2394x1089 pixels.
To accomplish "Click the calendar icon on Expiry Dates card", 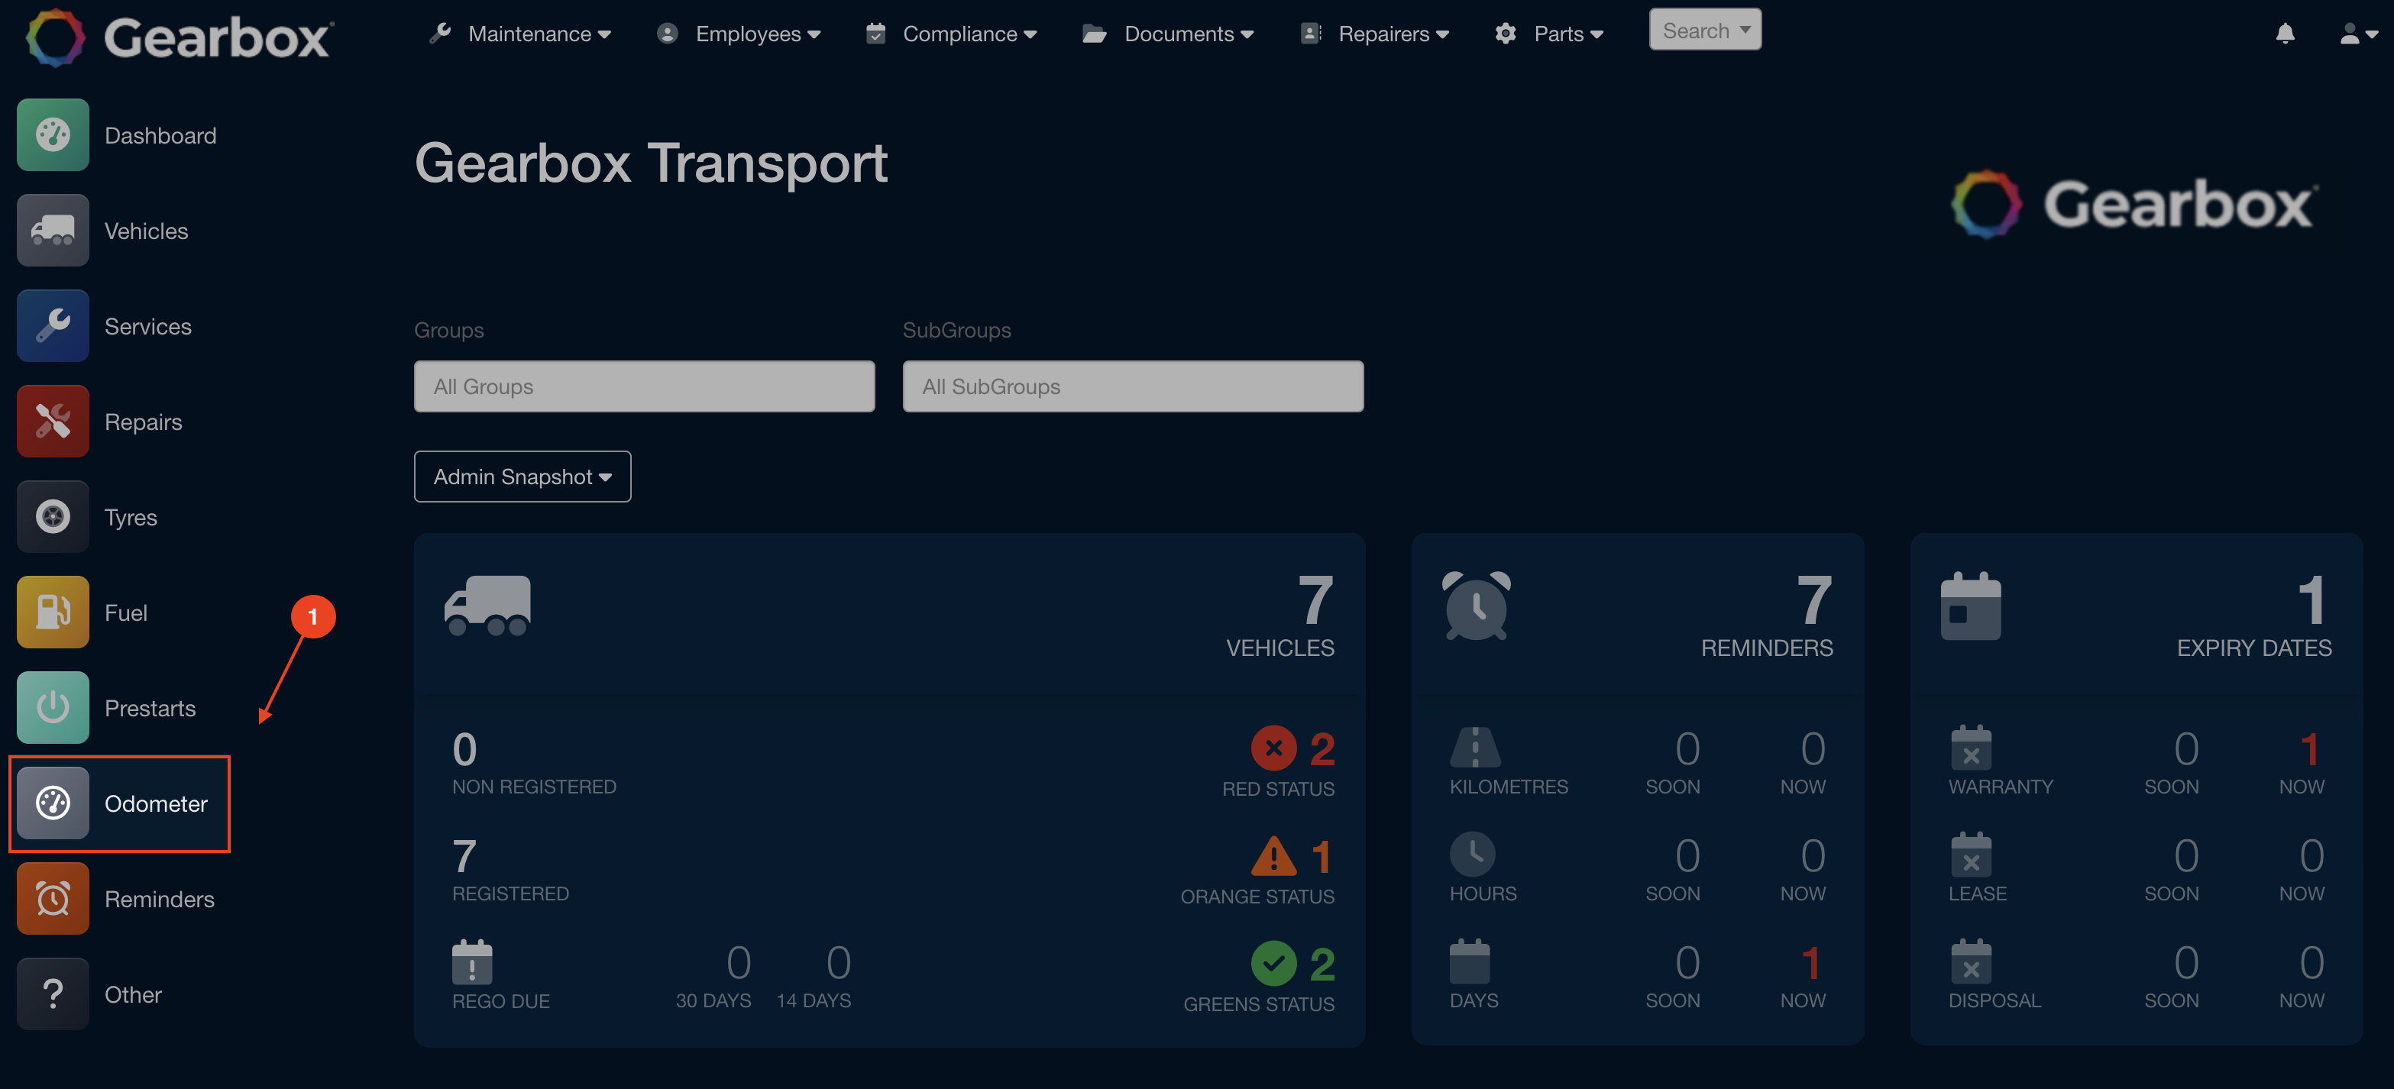I will pos(1970,606).
